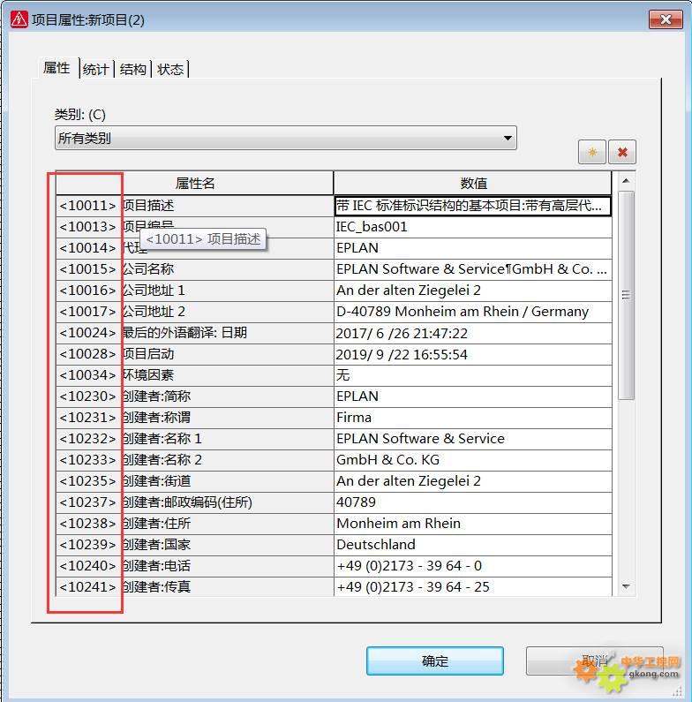Image resolution: width=692 pixels, height=702 pixels.
Task: Click the EPLAN Software & Service value for 名称 1
Action: [x=473, y=439]
